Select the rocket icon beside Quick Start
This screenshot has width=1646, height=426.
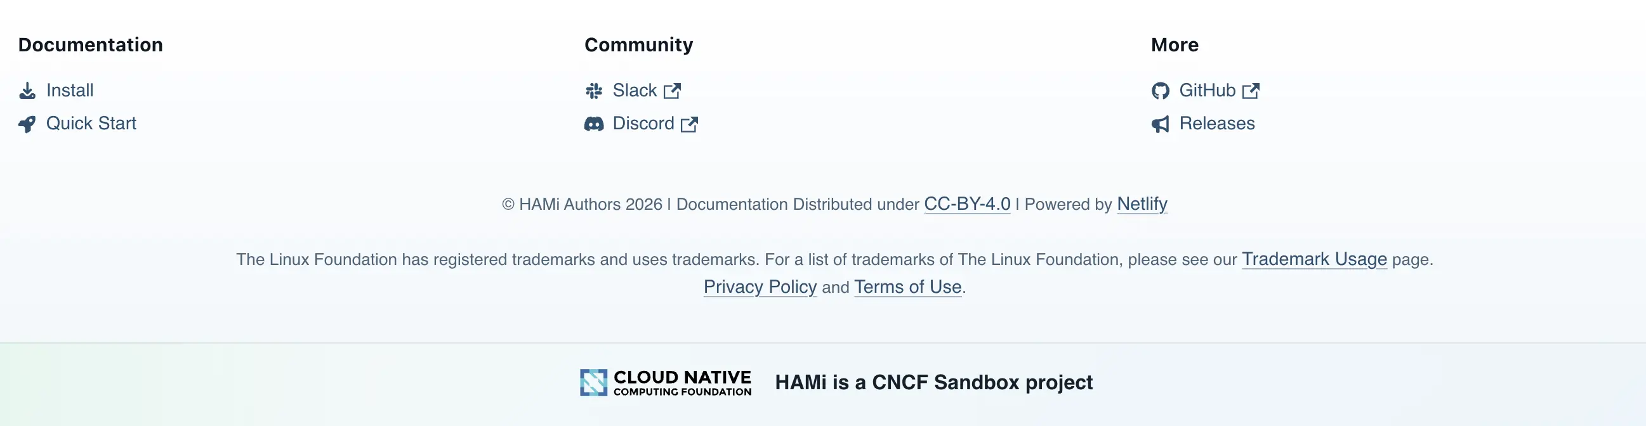pyautogui.click(x=27, y=124)
